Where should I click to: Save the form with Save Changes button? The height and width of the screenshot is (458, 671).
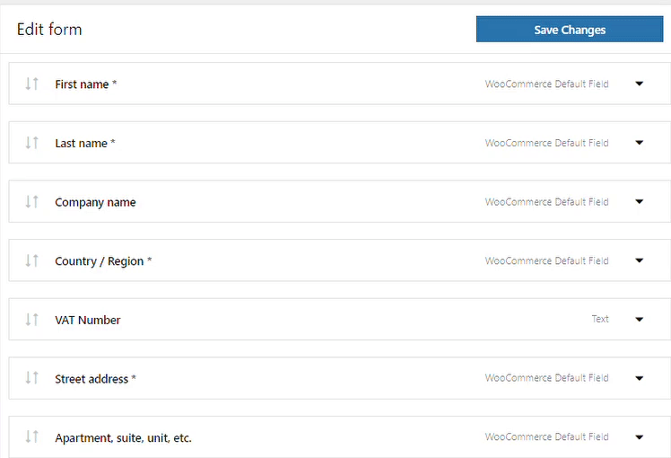[x=569, y=29]
